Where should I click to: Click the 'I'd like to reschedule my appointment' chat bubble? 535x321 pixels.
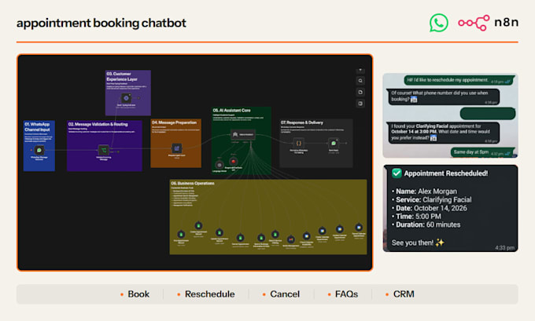point(459,80)
